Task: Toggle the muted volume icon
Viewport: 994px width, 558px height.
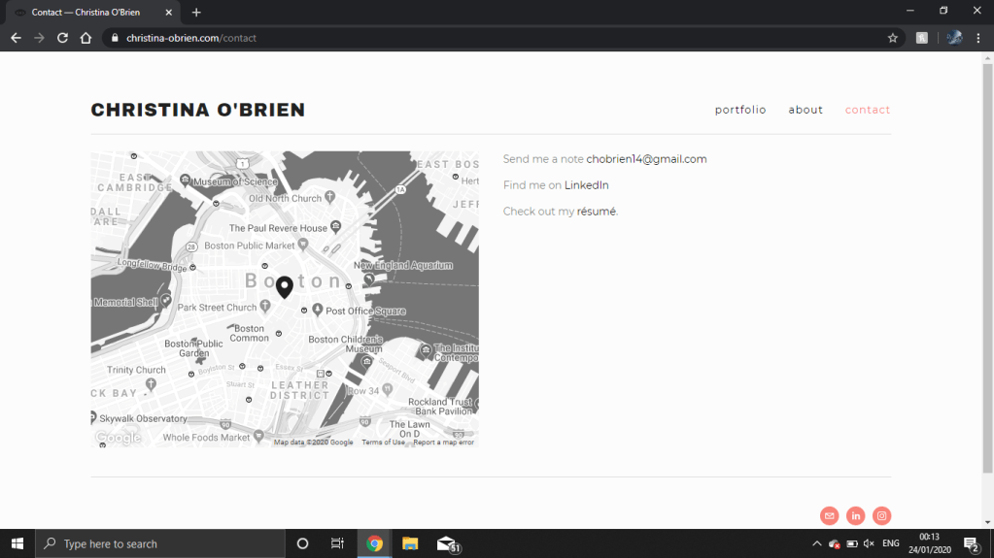Action: click(869, 543)
